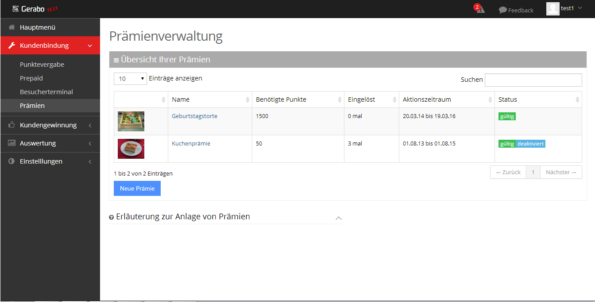Expand the Kundengewinnung submenu arrow
Viewport: 595px width, 302px height.
90,126
